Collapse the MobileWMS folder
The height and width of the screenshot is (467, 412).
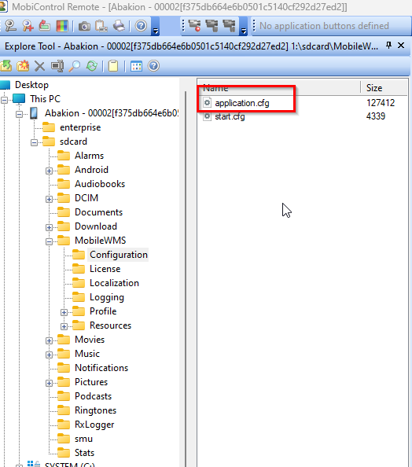tap(50, 242)
